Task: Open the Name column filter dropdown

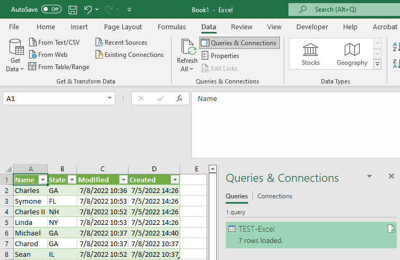Action: pos(43,180)
